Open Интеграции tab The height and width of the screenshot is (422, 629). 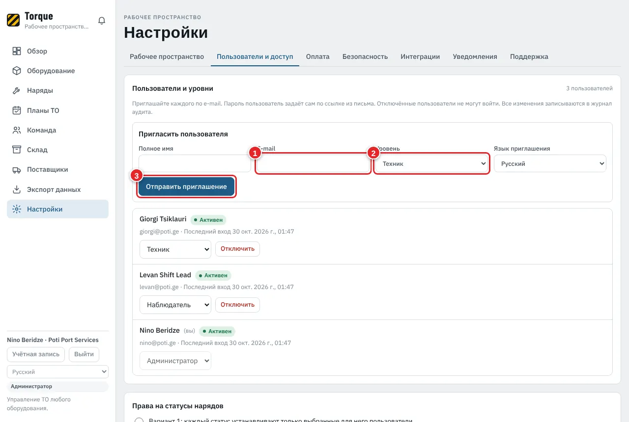pos(420,56)
